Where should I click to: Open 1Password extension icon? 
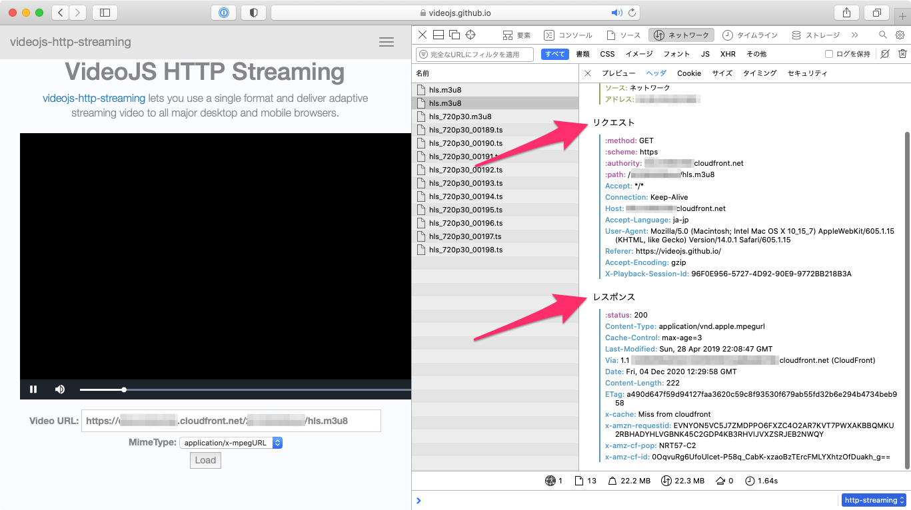coord(224,13)
